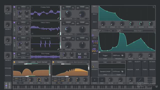Go to next wavetable after Creepy Solar
The image size is (160, 90).
coord(59,7)
